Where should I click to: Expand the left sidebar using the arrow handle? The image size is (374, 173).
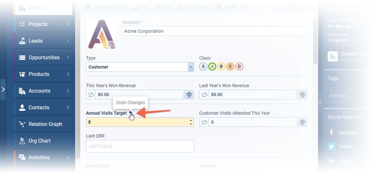(3, 89)
